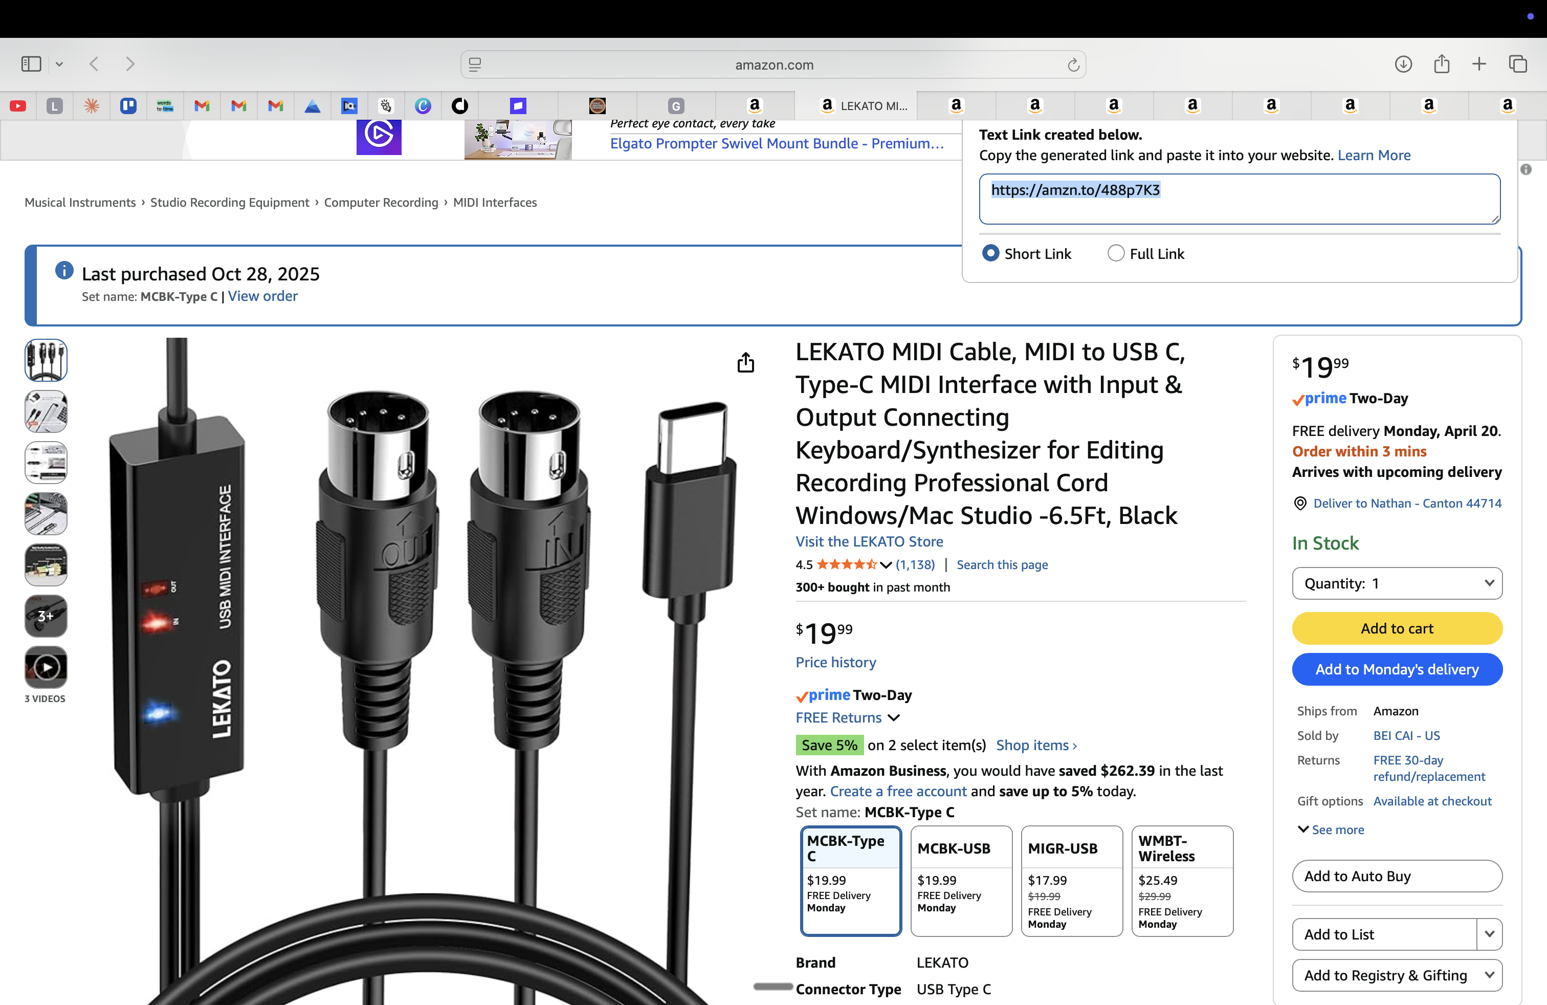The width and height of the screenshot is (1547, 1005).
Task: Switch to the gray G icon tab
Action: 676,105
